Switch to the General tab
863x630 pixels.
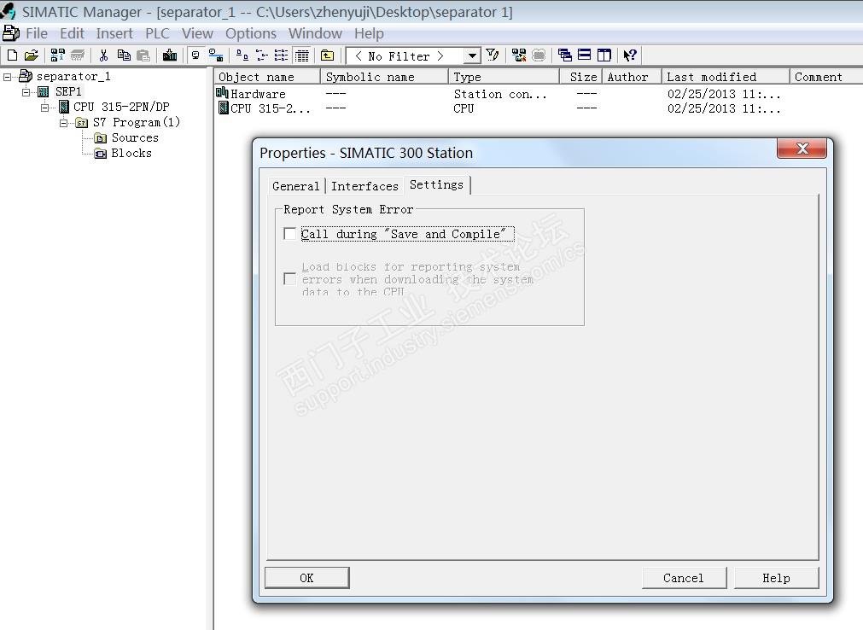click(x=296, y=186)
